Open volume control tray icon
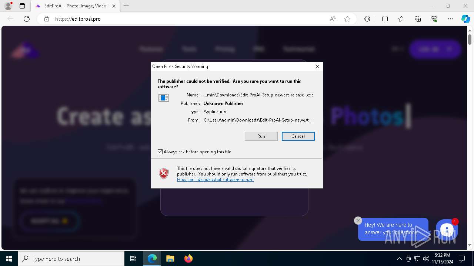The height and width of the screenshot is (266, 474). click(x=426, y=259)
